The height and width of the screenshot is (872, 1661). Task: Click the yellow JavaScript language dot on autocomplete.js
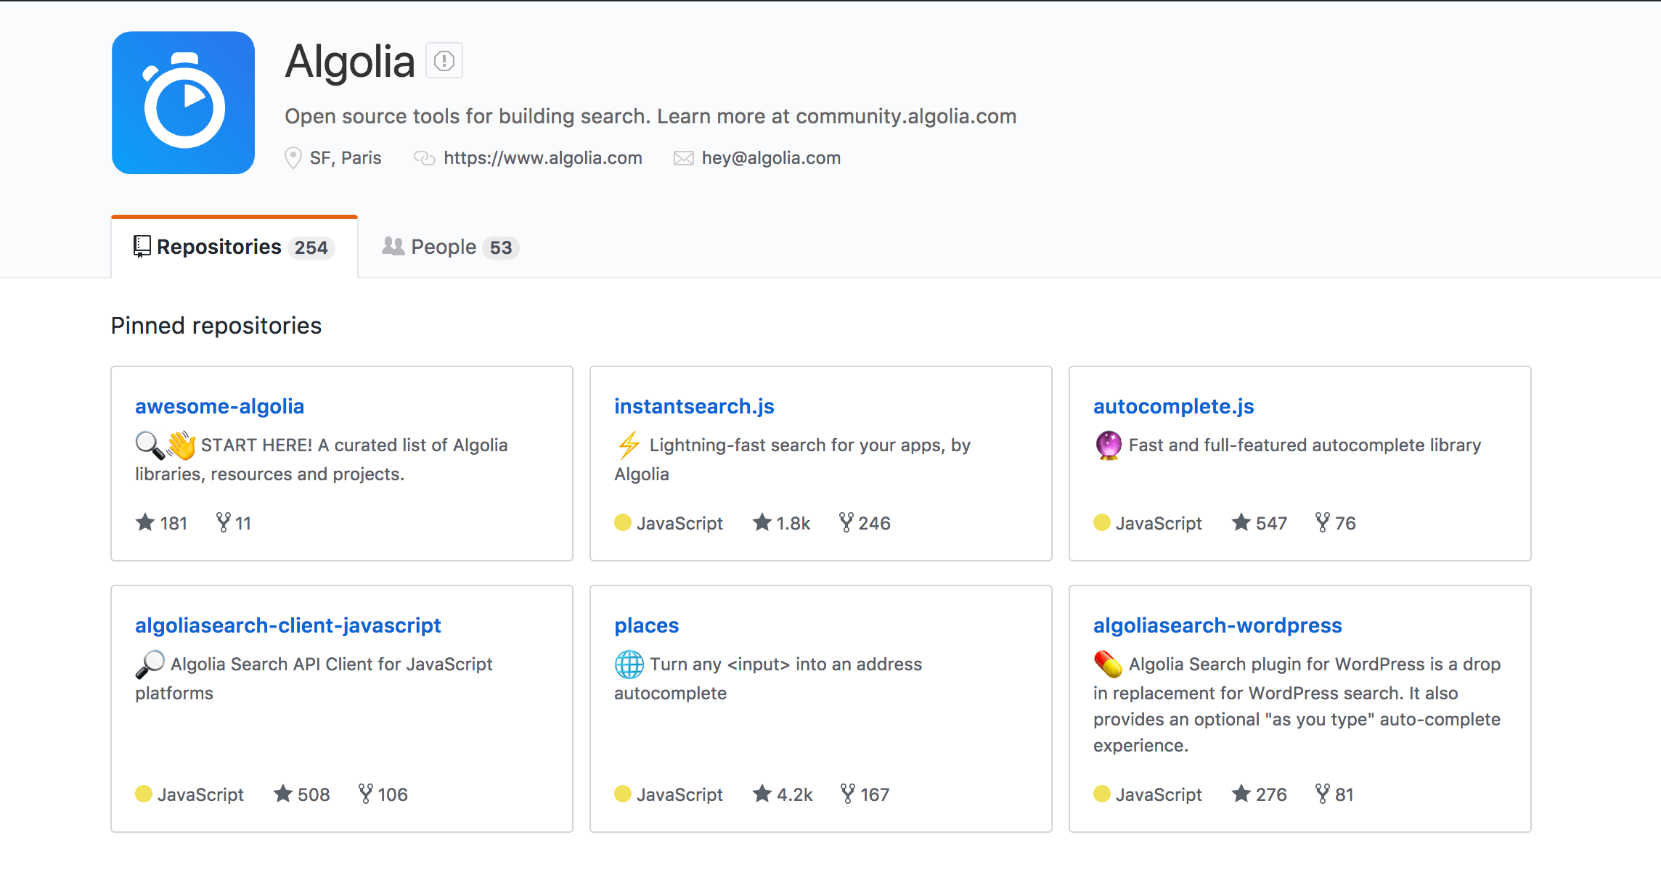click(x=1102, y=522)
